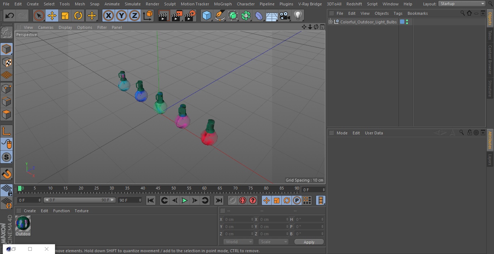Click the object layer color square
This screenshot has width=494, height=254.
coord(402,22)
